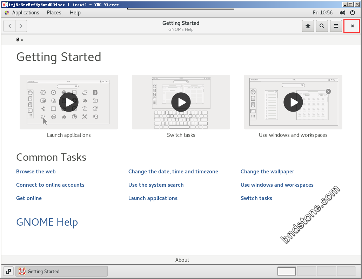Open the power menu icon
The width and height of the screenshot is (362, 279).
coord(353,13)
